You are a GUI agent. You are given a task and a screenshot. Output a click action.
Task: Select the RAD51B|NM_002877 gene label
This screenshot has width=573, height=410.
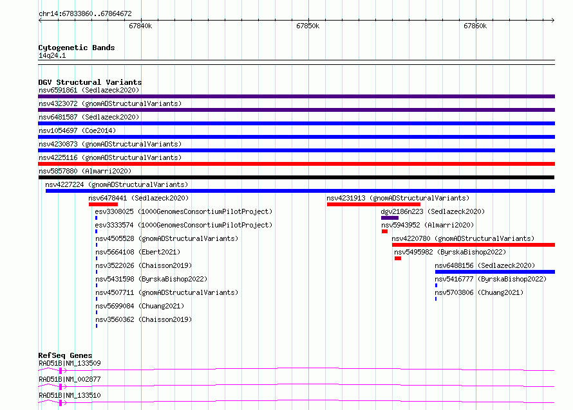pyautogui.click(x=70, y=379)
